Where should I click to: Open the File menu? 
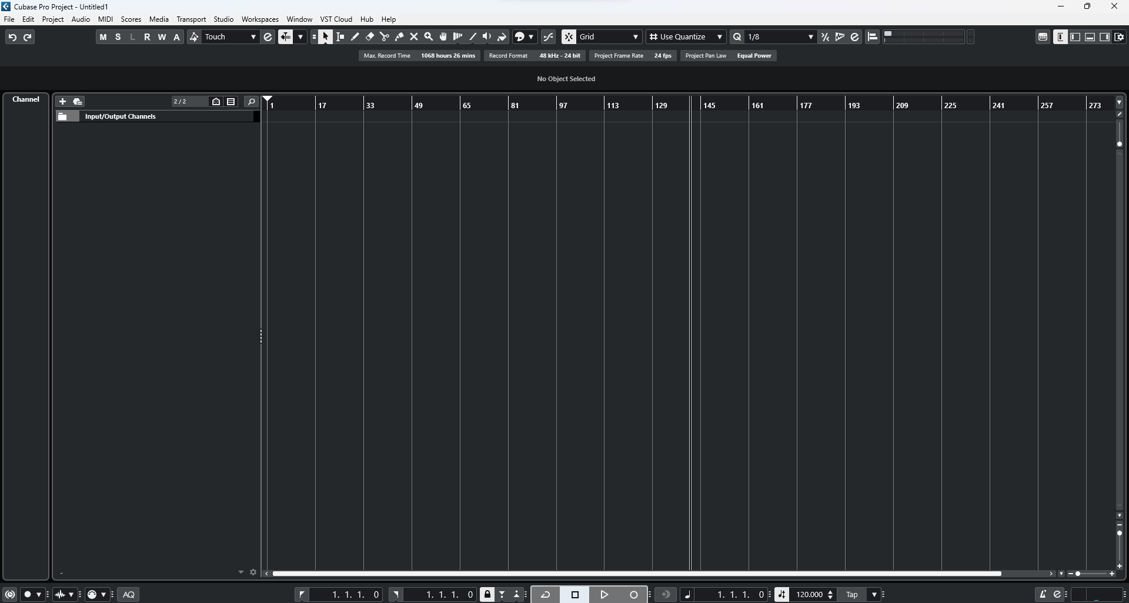[9, 19]
